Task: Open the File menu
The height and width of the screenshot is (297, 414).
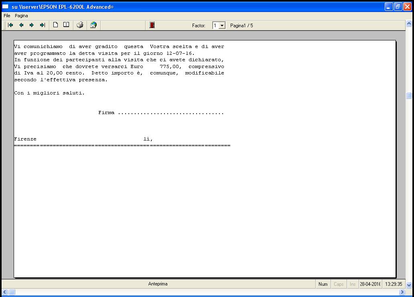Action: click(x=7, y=16)
